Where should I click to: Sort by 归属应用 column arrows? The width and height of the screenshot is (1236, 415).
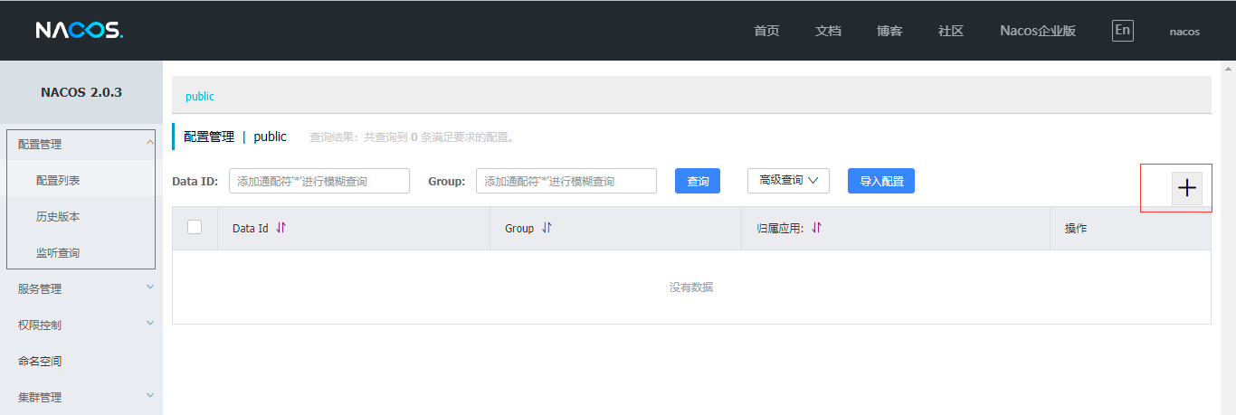(x=816, y=229)
